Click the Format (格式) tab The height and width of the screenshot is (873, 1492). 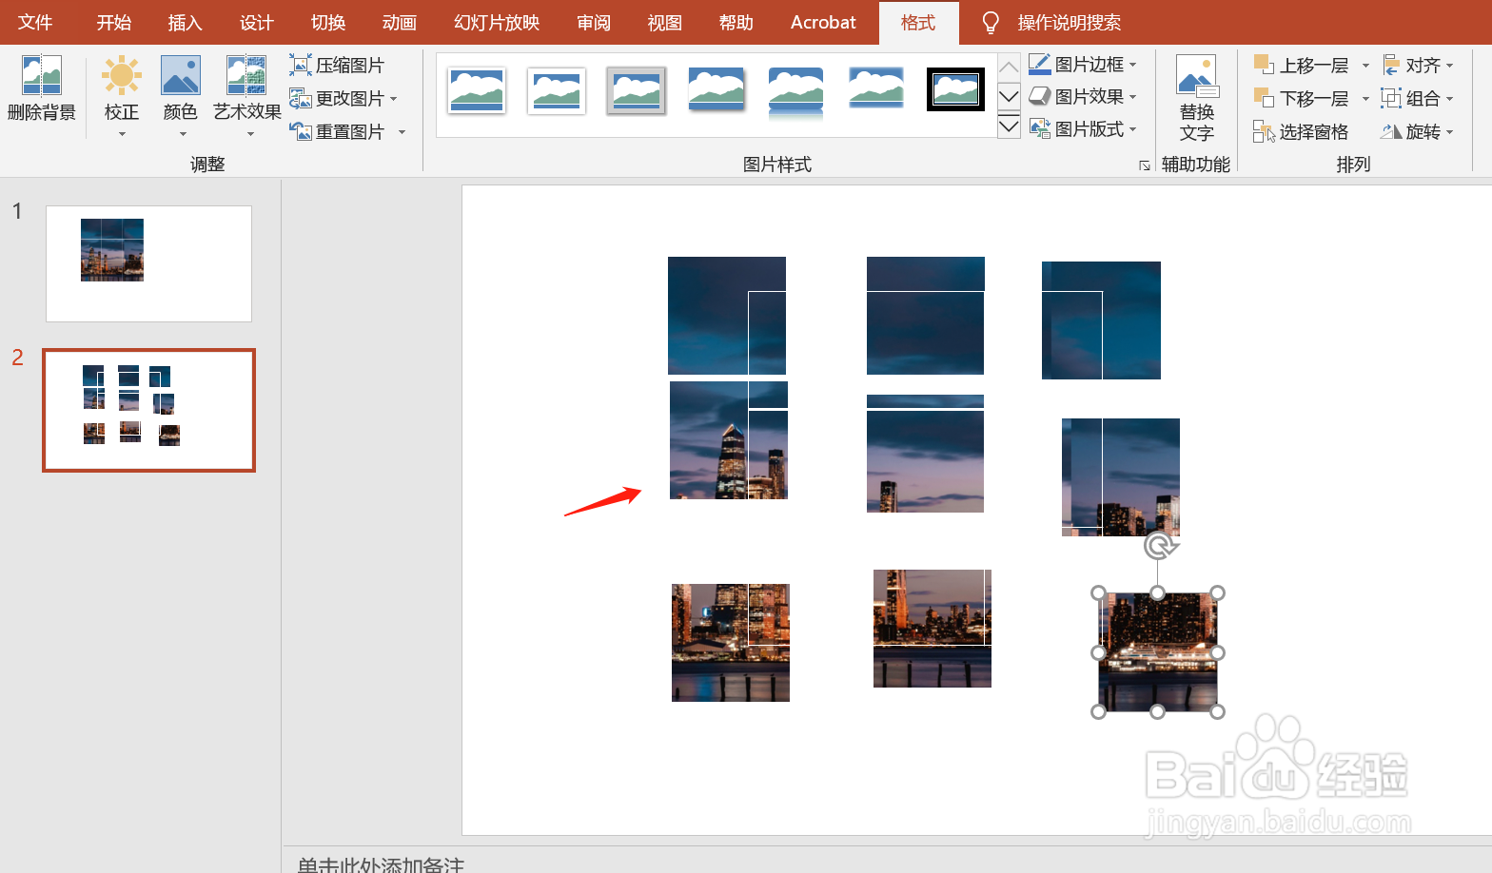click(918, 22)
